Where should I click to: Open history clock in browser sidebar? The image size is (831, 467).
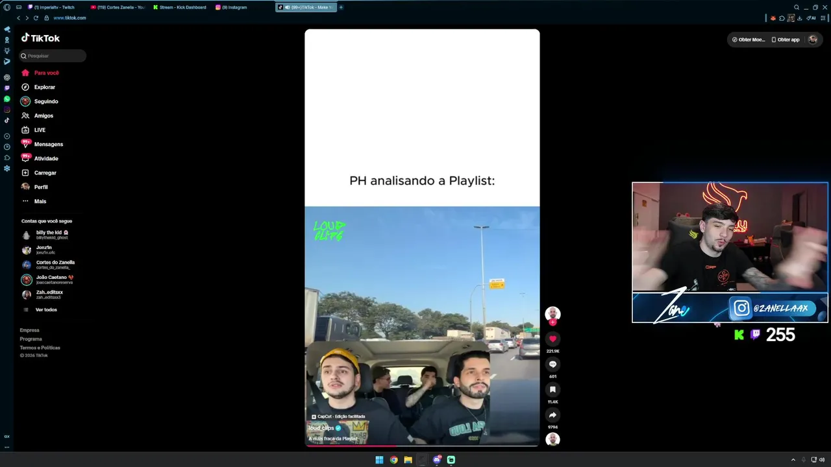[7, 147]
